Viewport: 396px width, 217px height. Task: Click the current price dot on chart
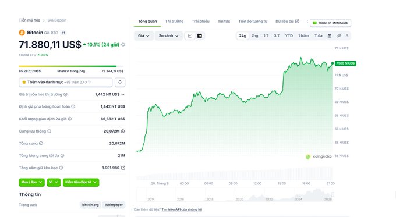click(x=333, y=63)
